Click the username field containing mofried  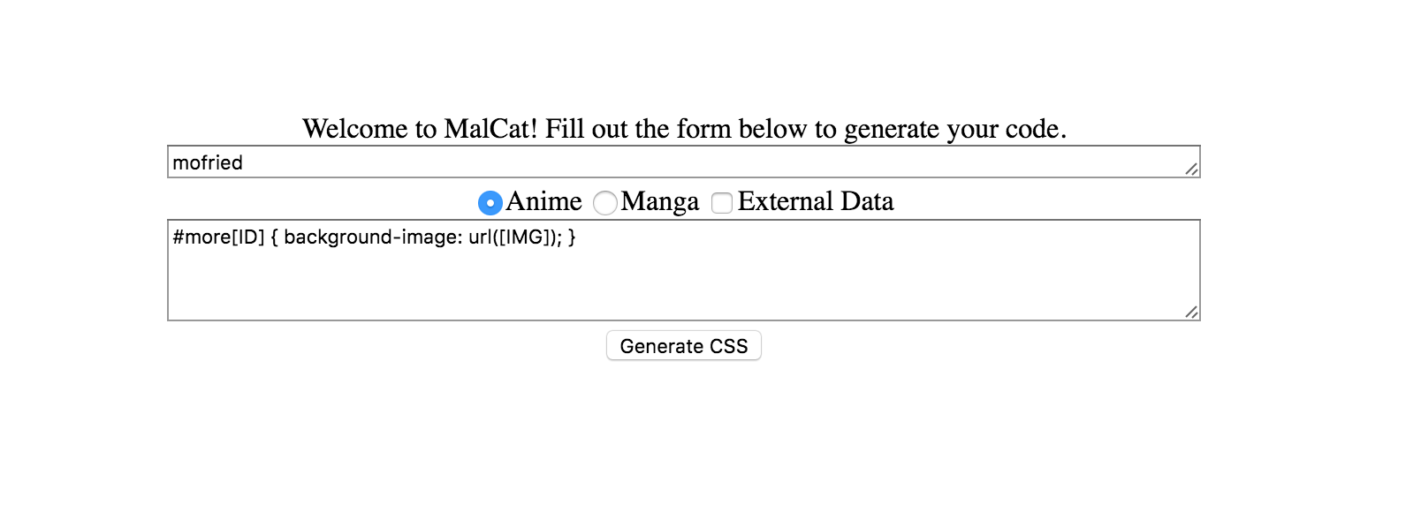tap(672, 162)
